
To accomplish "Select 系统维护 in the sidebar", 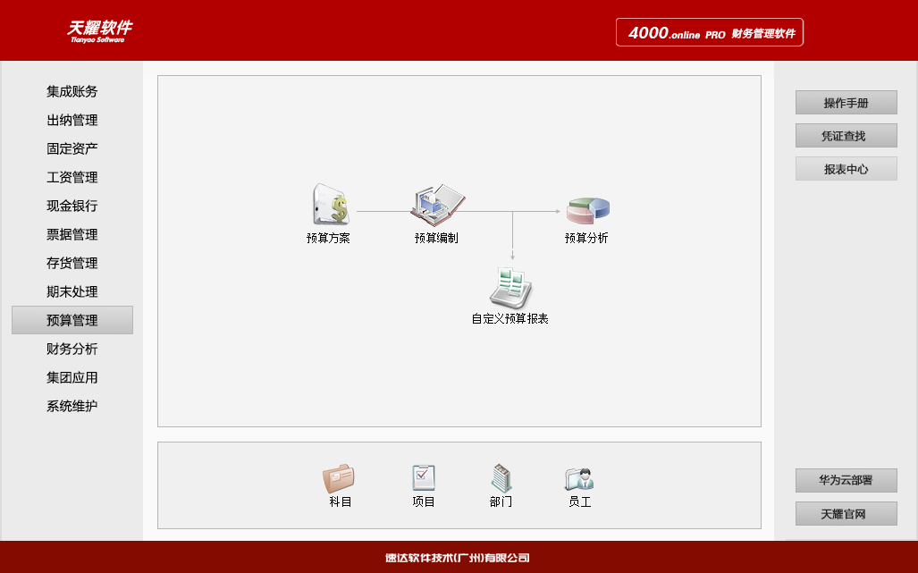I will pos(72,406).
